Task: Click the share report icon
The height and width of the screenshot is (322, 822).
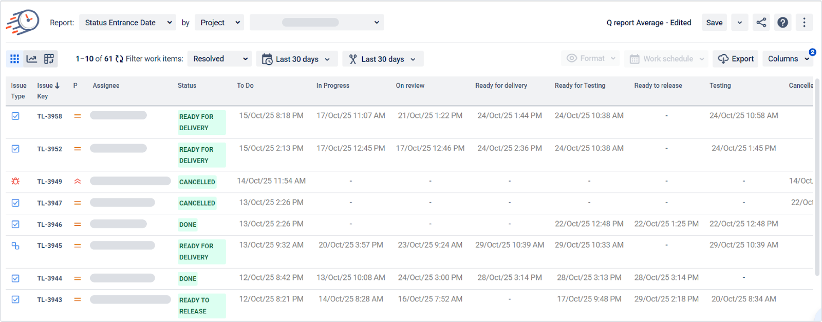Action: [x=761, y=23]
